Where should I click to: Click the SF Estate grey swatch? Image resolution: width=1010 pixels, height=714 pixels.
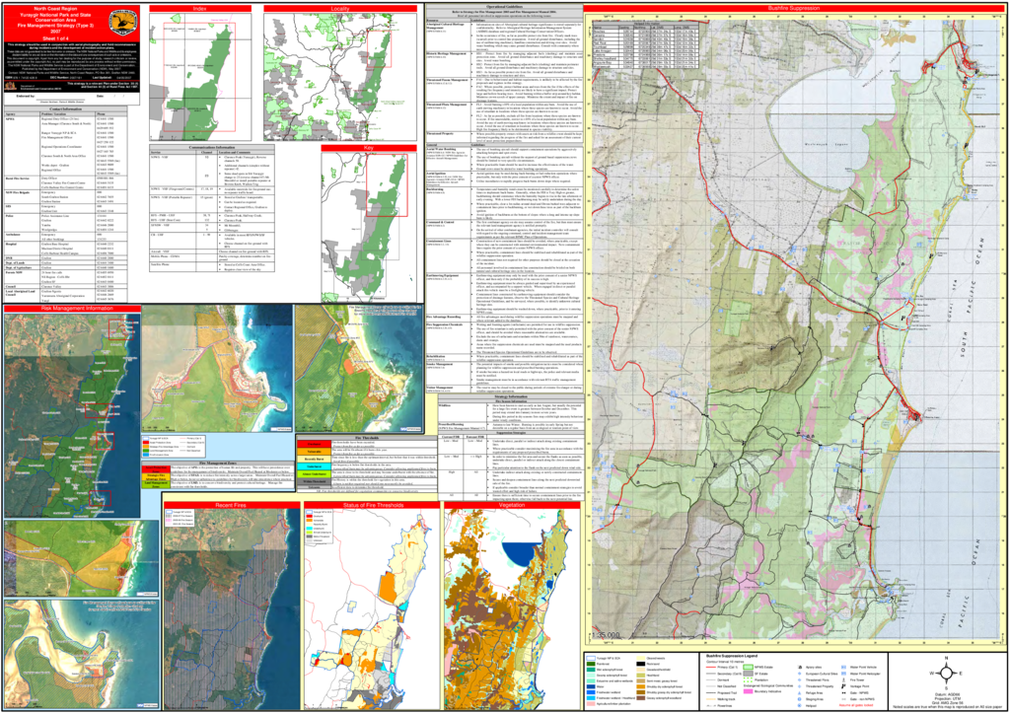click(x=748, y=675)
